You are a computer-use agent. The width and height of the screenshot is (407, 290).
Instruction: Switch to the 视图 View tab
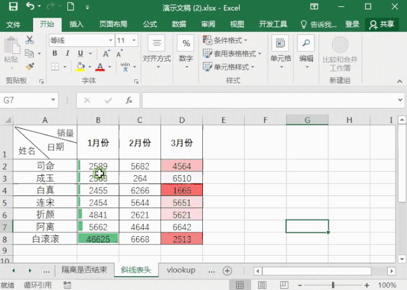[237, 24]
